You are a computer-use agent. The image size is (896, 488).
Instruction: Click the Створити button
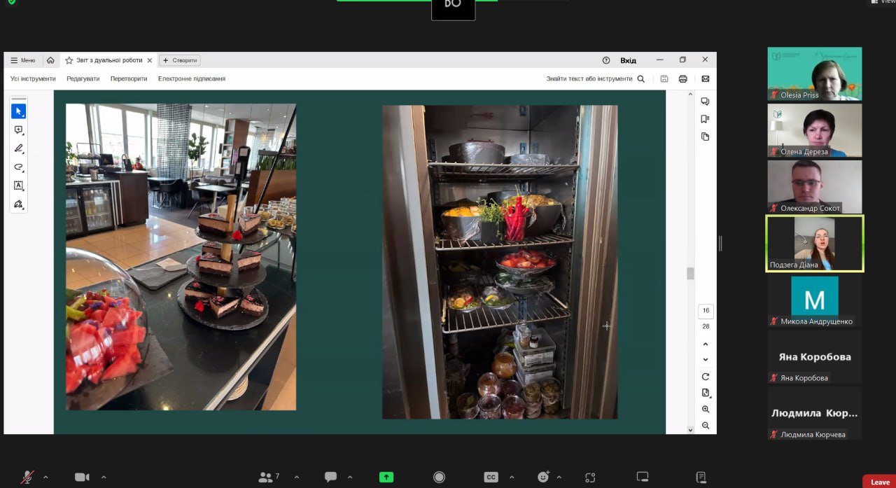pos(180,60)
